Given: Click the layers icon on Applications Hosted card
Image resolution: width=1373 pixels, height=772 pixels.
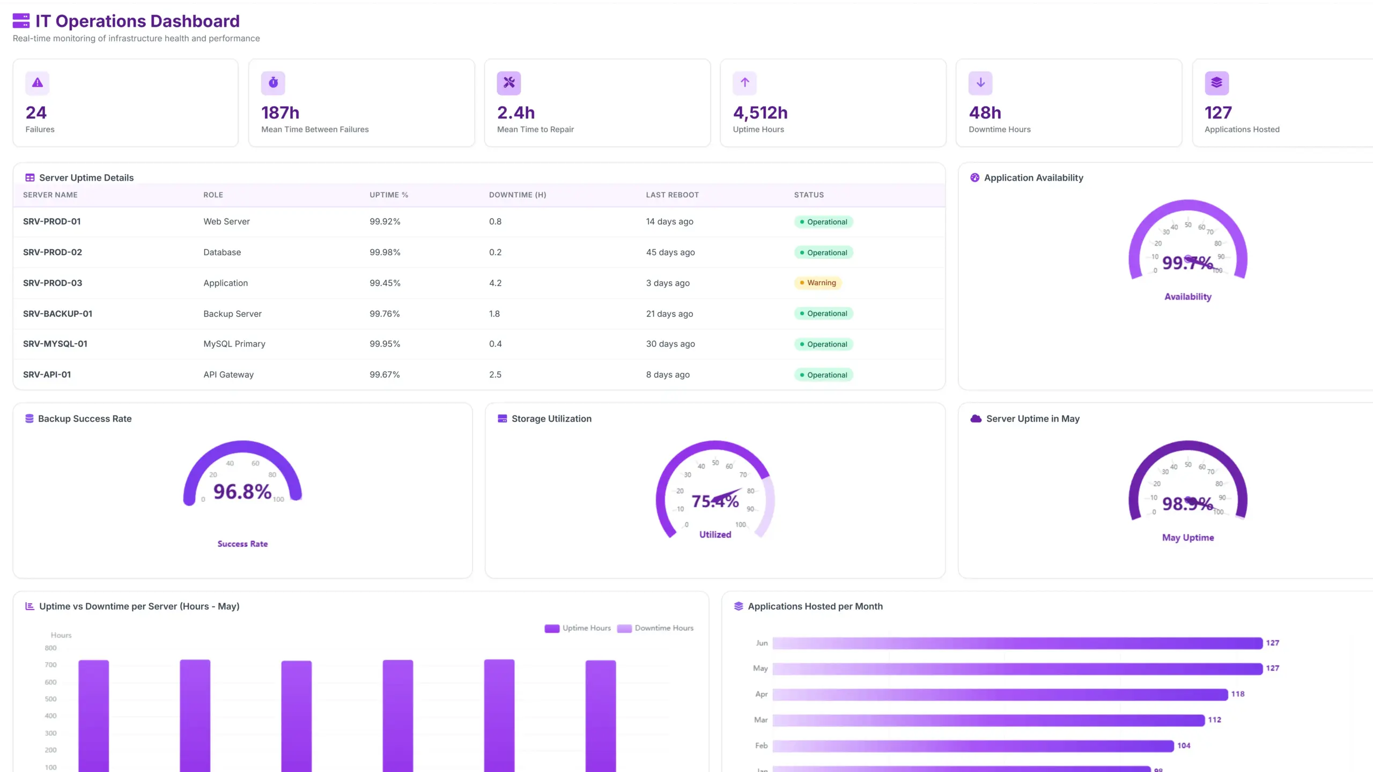Looking at the screenshot, I should click(1216, 83).
